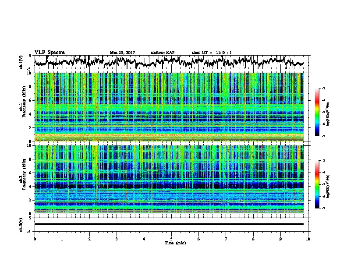Click the ch.1 "Frequency (kHz)" axis label
This screenshot has height=268, width=347.
tap(24, 102)
